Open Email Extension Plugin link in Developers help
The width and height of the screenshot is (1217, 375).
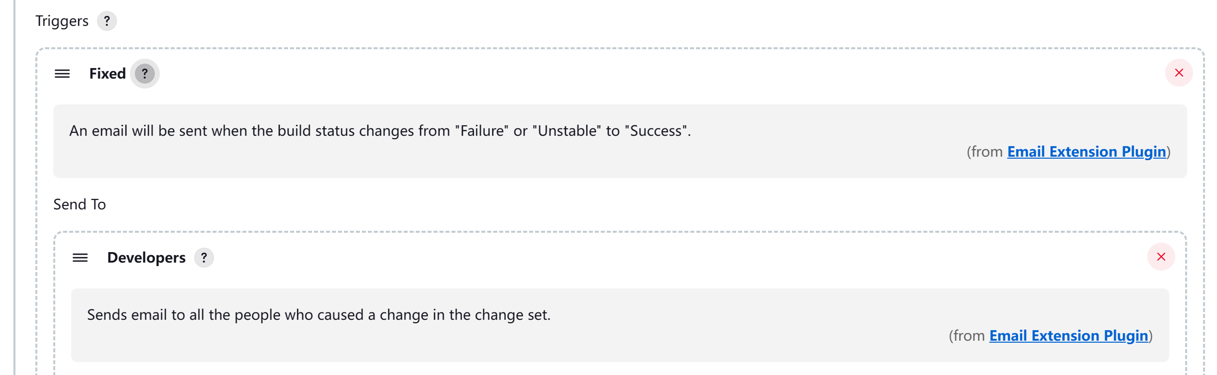(1069, 336)
